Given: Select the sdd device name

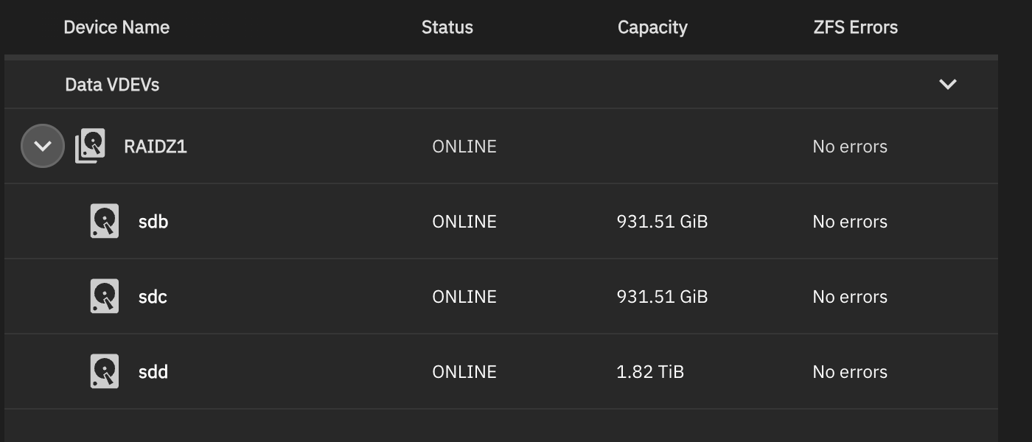Looking at the screenshot, I should pos(153,372).
